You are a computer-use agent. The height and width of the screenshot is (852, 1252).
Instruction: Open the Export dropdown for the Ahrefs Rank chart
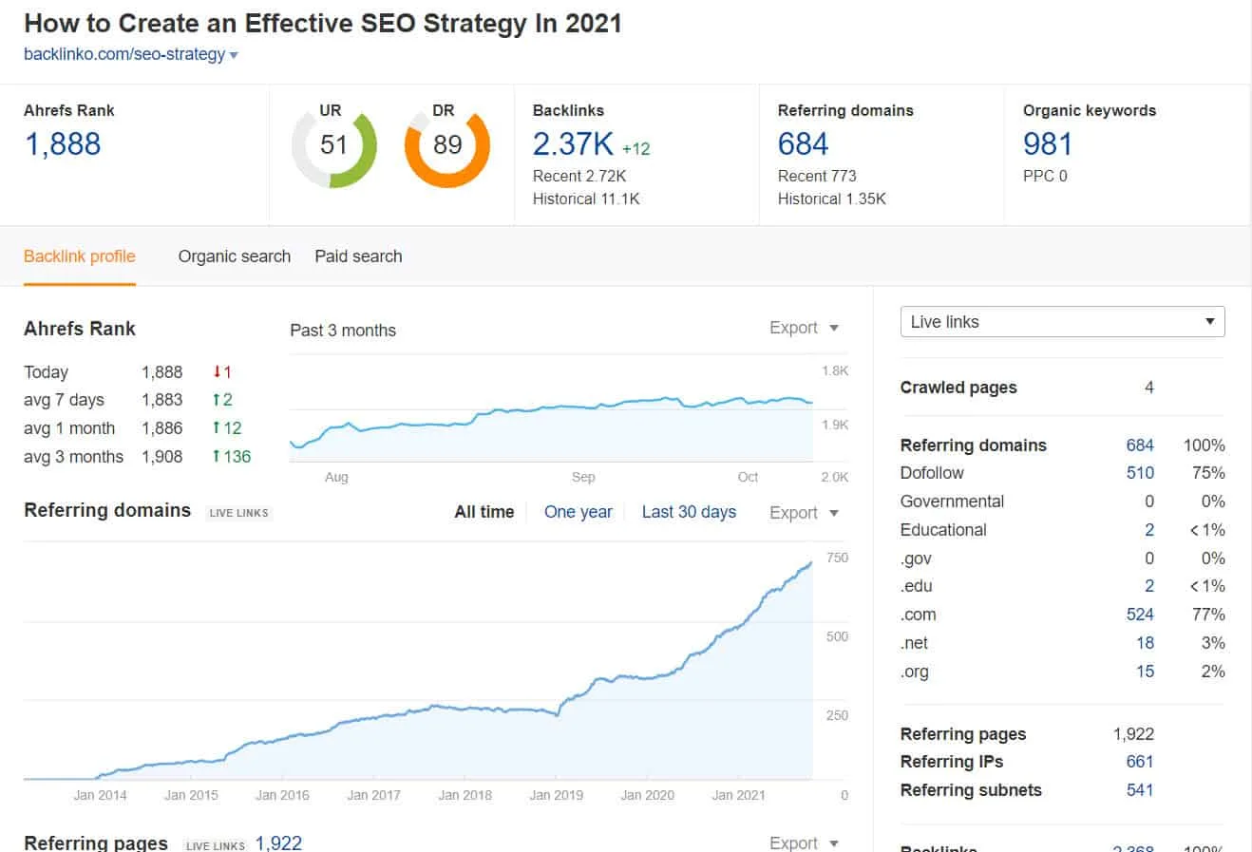coord(803,327)
